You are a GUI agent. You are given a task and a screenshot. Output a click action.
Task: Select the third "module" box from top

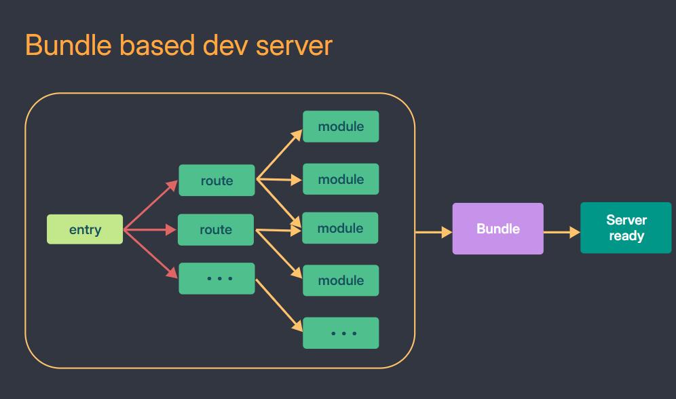click(340, 229)
